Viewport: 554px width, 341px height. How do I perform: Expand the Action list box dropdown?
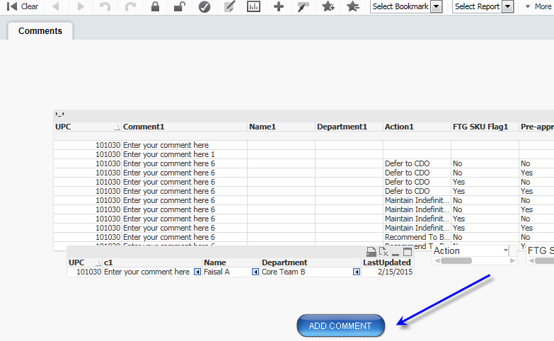coord(506,250)
